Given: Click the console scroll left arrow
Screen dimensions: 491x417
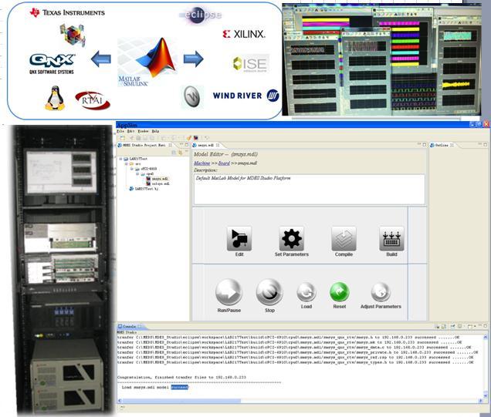Looking at the screenshot, I should pos(120,401).
